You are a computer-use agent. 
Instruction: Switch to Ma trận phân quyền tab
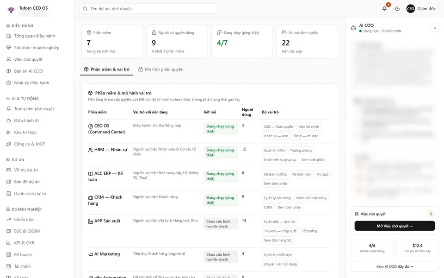pos(161,69)
